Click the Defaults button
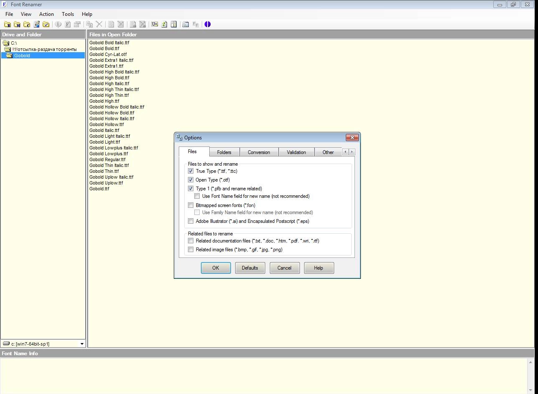538x394 pixels. (x=250, y=268)
